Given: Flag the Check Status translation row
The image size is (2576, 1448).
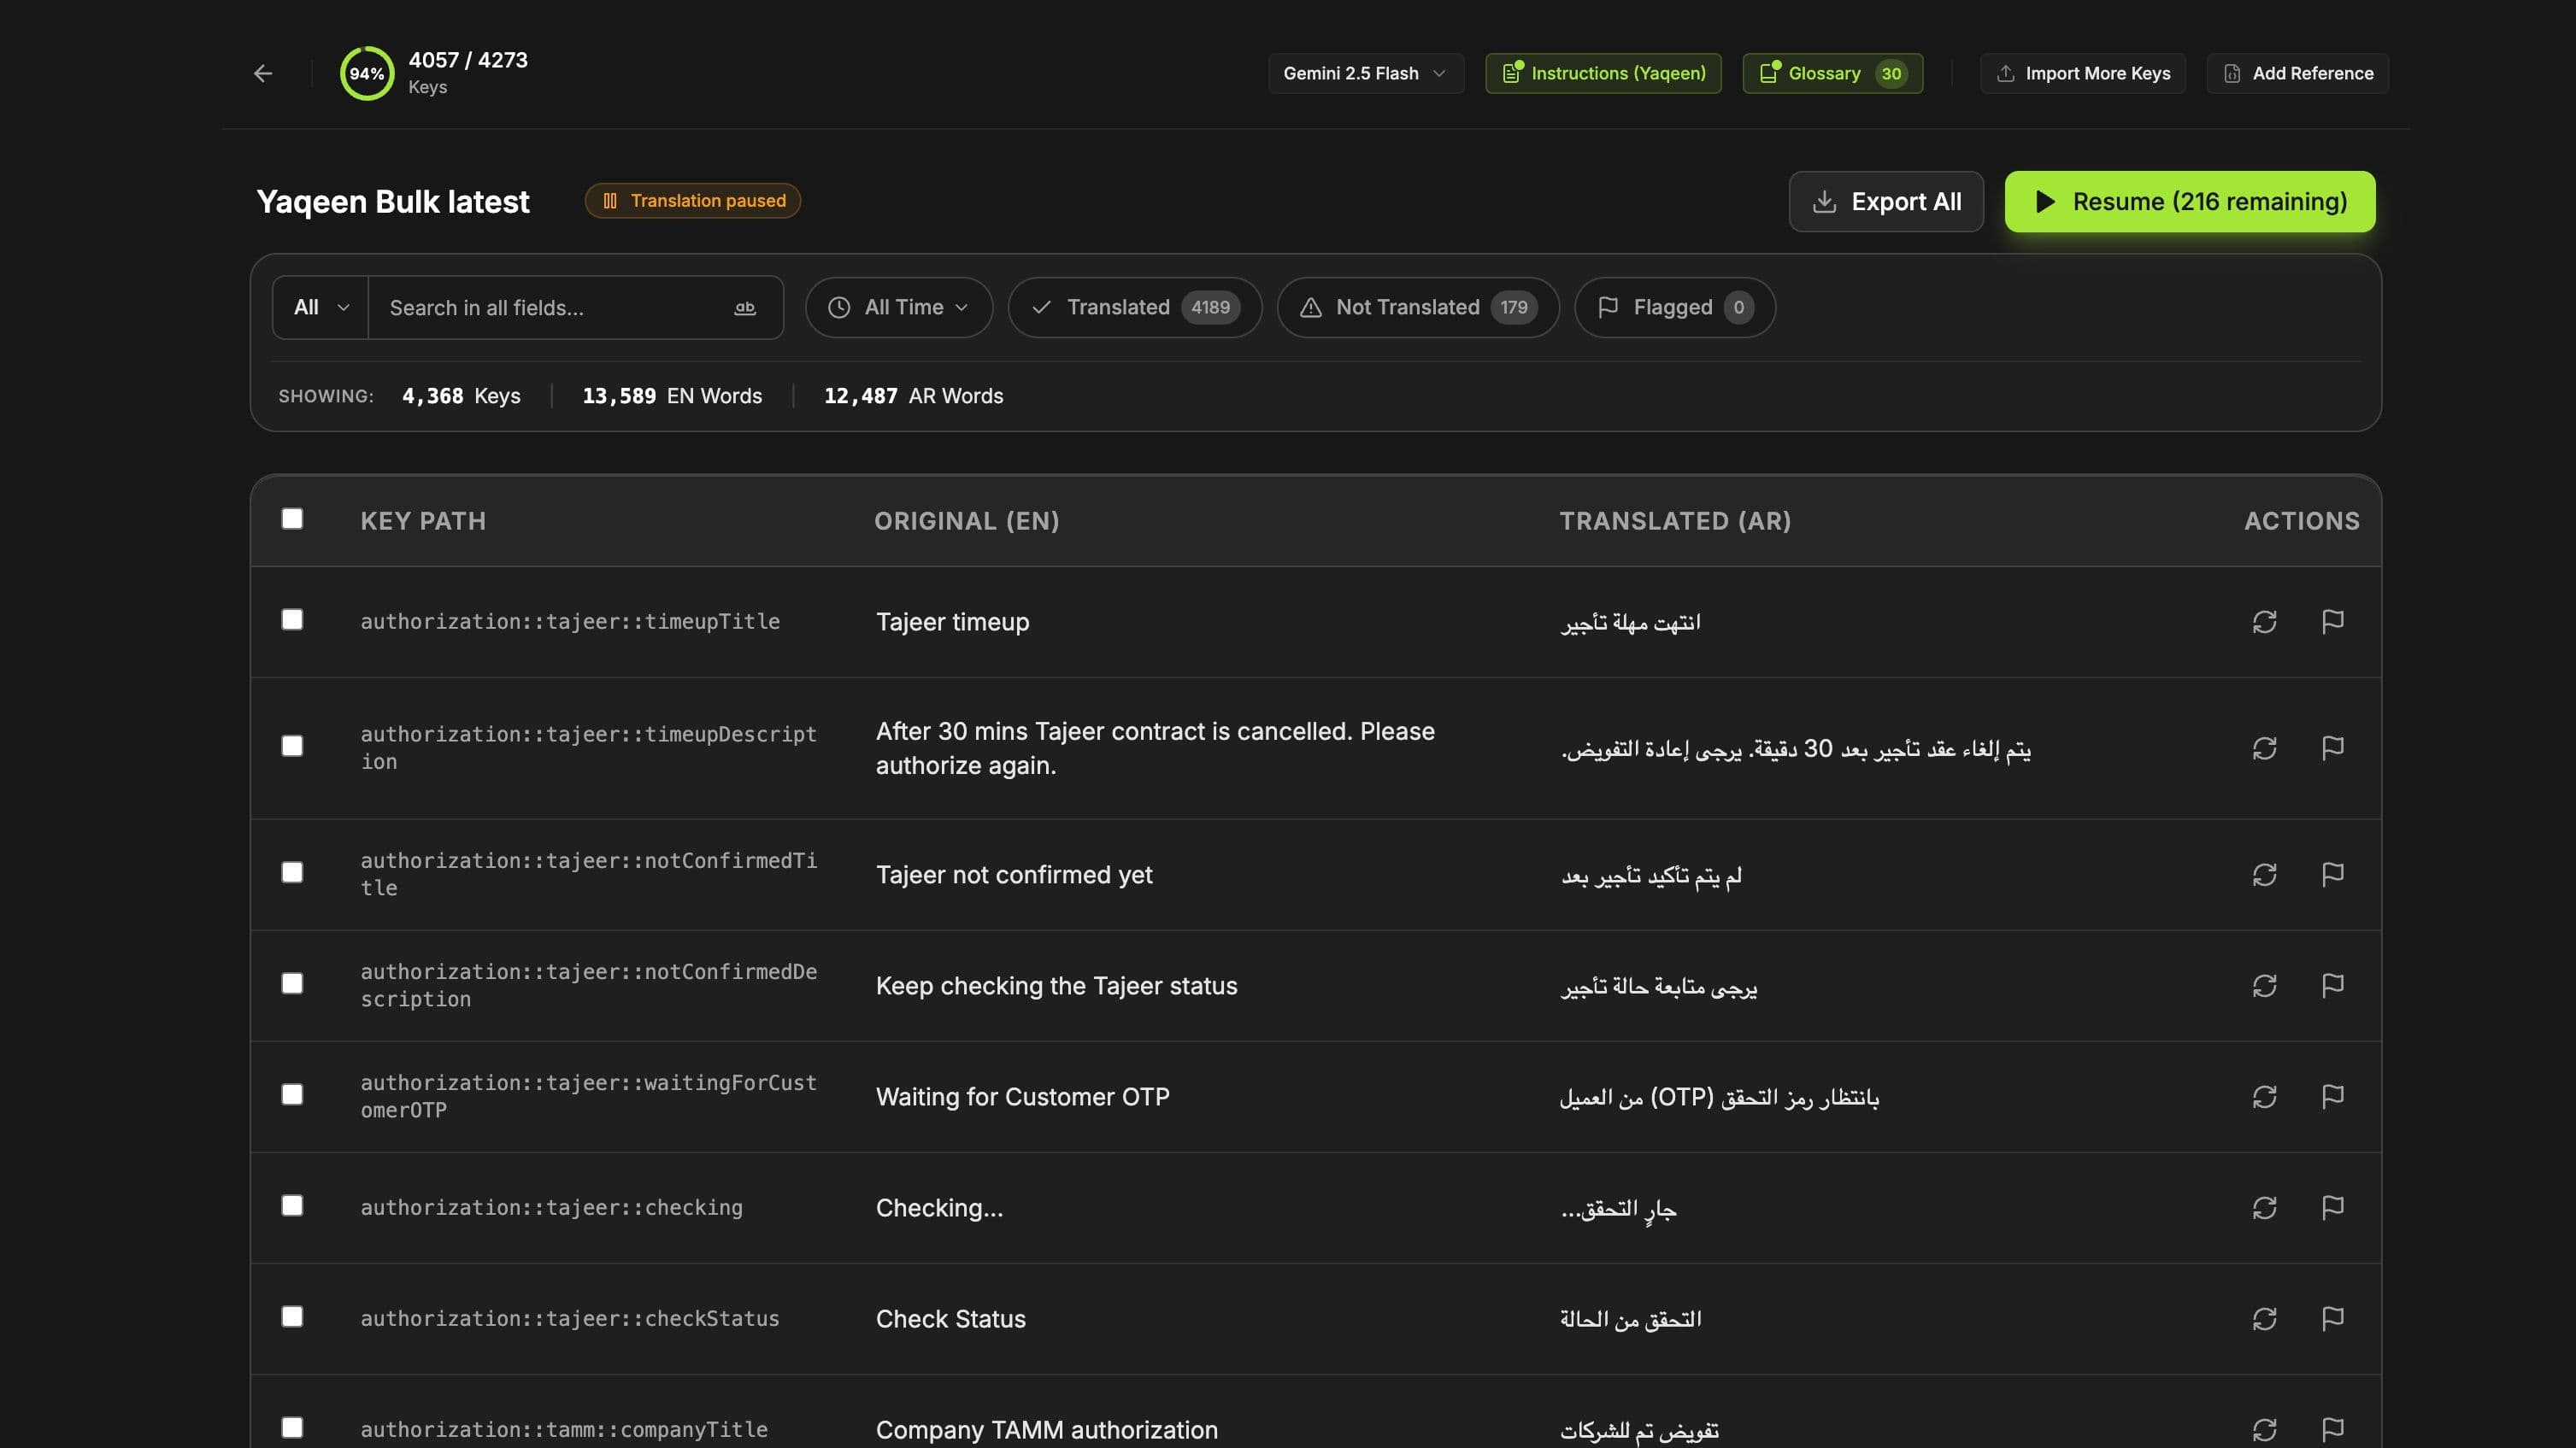Looking at the screenshot, I should click(2332, 1318).
